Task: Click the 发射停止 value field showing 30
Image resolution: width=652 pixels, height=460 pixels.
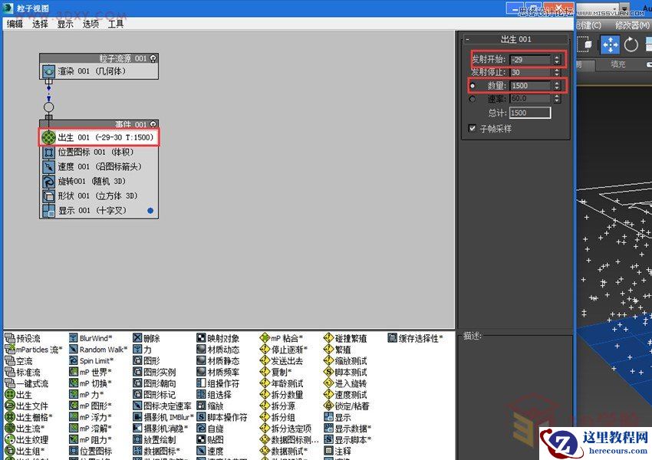Action: coord(531,72)
